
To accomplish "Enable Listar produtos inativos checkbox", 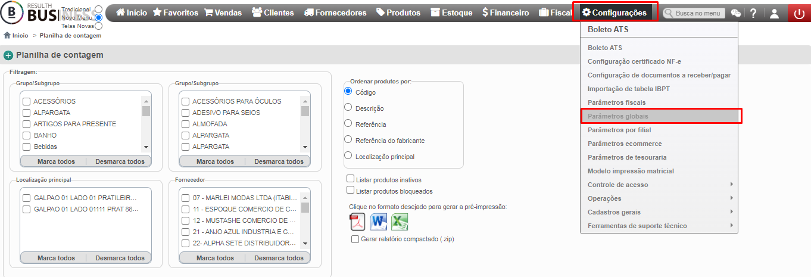I will [351, 179].
